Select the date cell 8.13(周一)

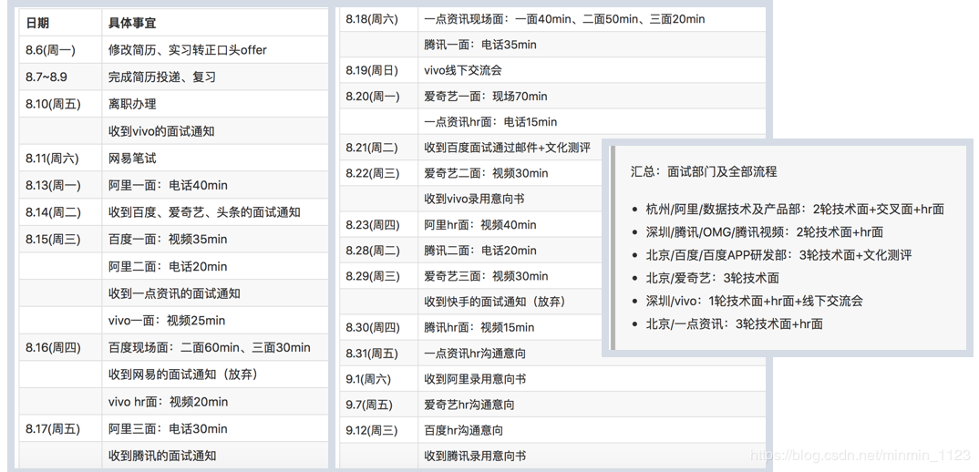(60, 185)
